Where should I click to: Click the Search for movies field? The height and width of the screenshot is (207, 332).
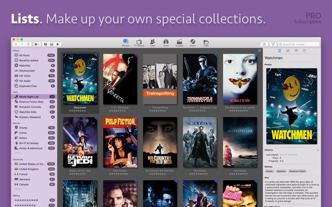coord(298,44)
